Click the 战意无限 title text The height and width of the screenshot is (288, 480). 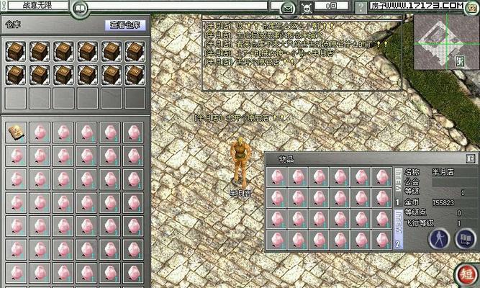(x=37, y=5)
